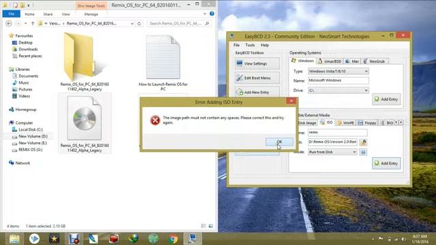This screenshot has height=245, width=436.
Task: Click View Settings in EasyBCD Toolbox
Action: pos(257,63)
